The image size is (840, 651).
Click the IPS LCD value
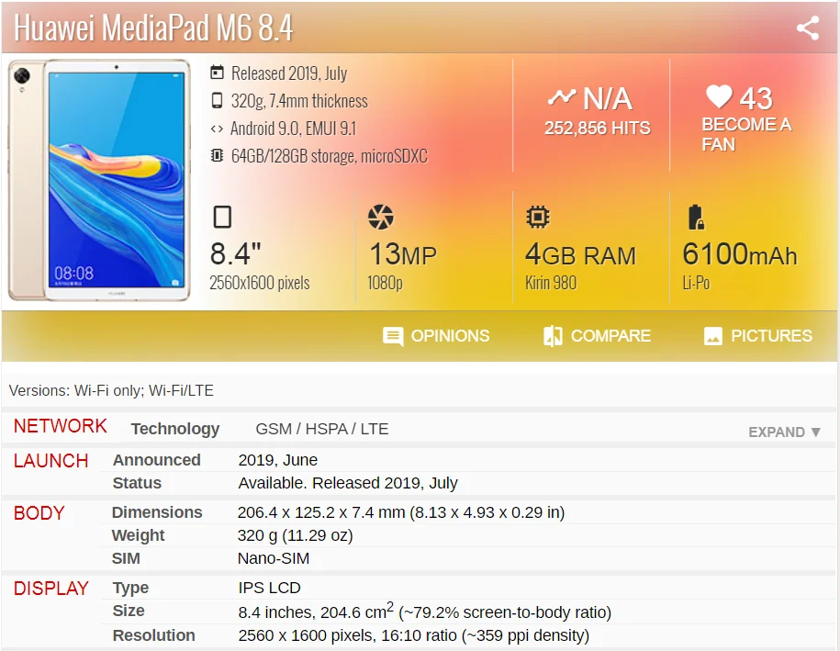click(x=270, y=589)
